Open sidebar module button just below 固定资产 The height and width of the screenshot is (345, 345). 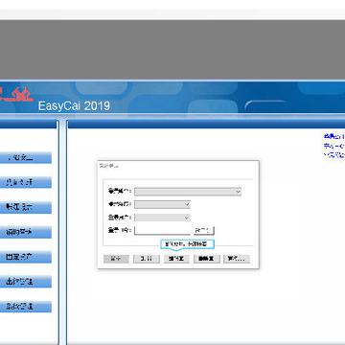[x=26, y=282]
